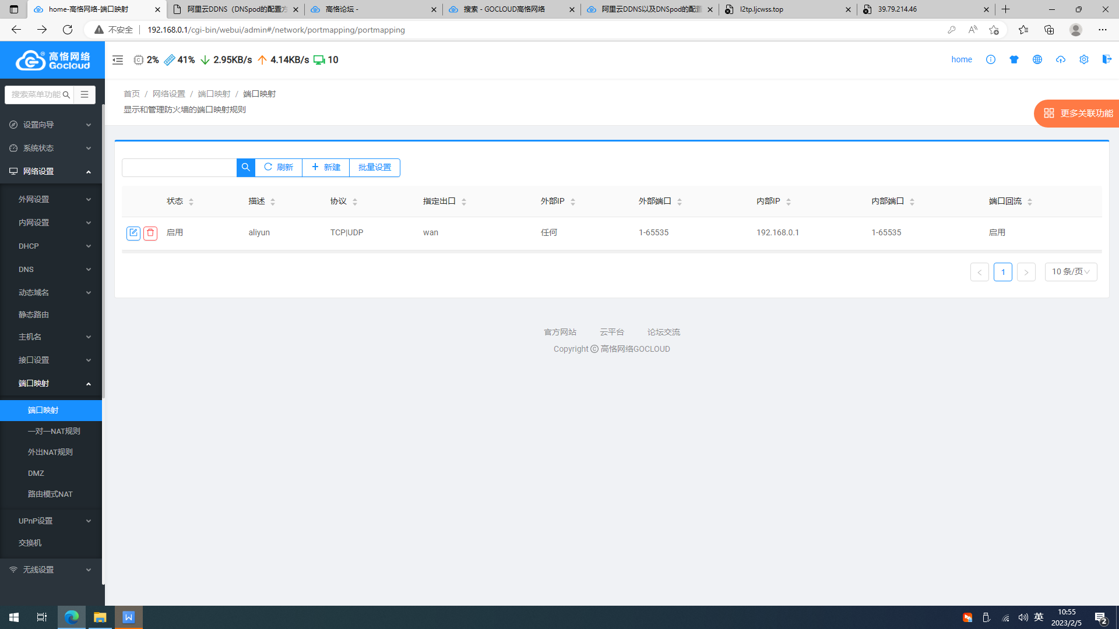Open 路由模式NAT menu item
The image size is (1119, 629).
coord(50,494)
